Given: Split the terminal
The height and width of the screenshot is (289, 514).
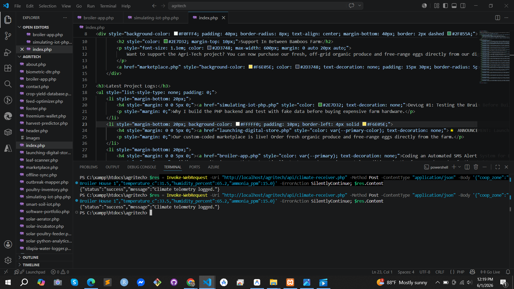Looking at the screenshot, I should [467, 167].
